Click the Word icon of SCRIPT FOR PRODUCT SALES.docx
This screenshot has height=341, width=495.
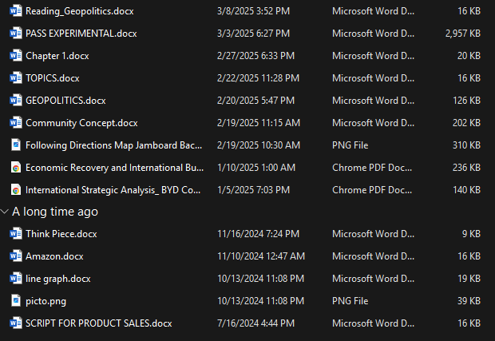(x=16, y=323)
